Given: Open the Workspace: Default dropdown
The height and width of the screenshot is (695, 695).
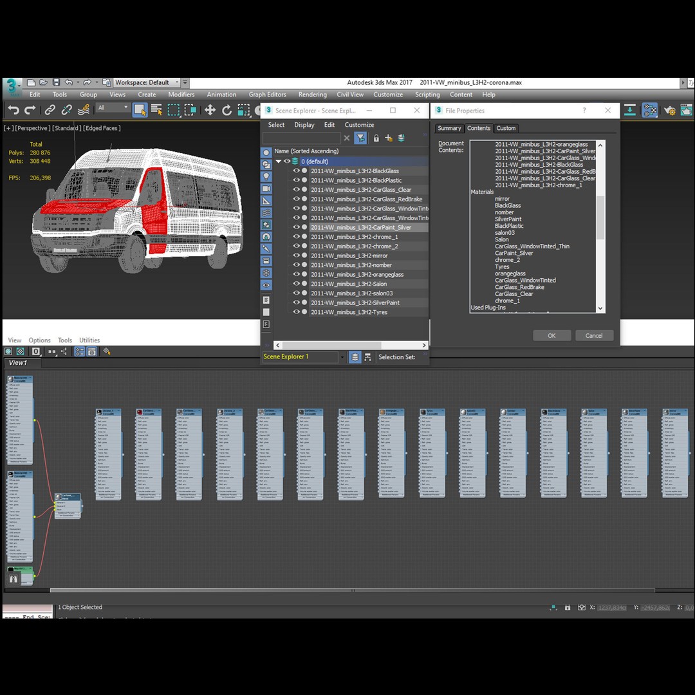Looking at the screenshot, I should coord(147,82).
